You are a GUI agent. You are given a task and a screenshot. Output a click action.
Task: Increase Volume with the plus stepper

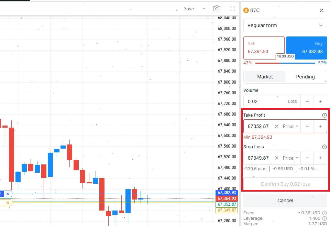[320, 101]
